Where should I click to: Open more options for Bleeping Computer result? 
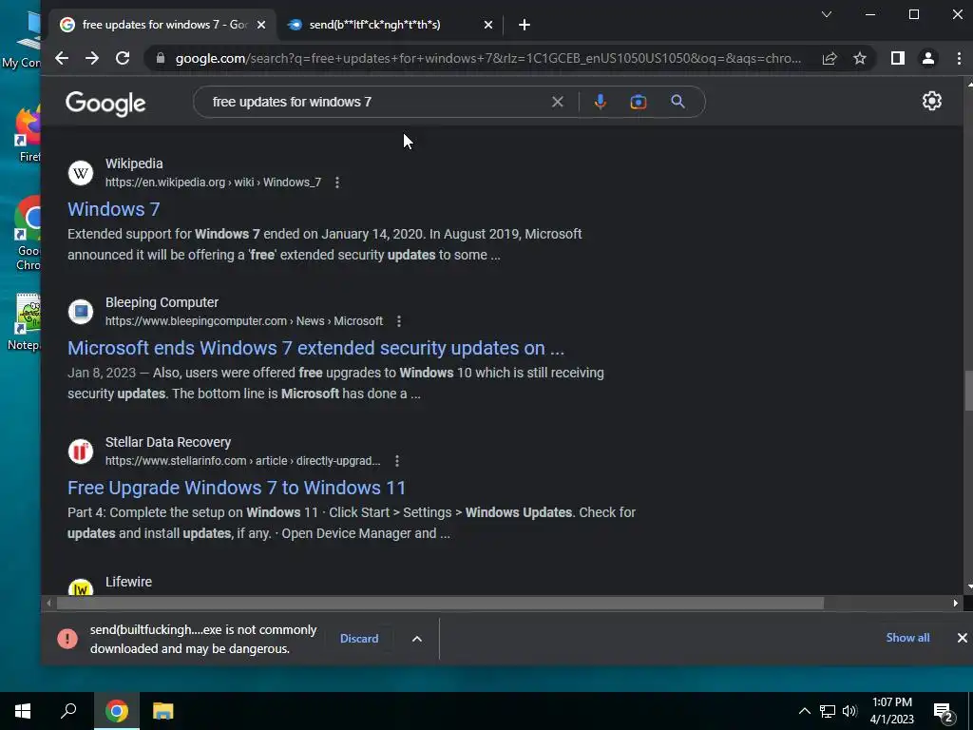point(399,321)
